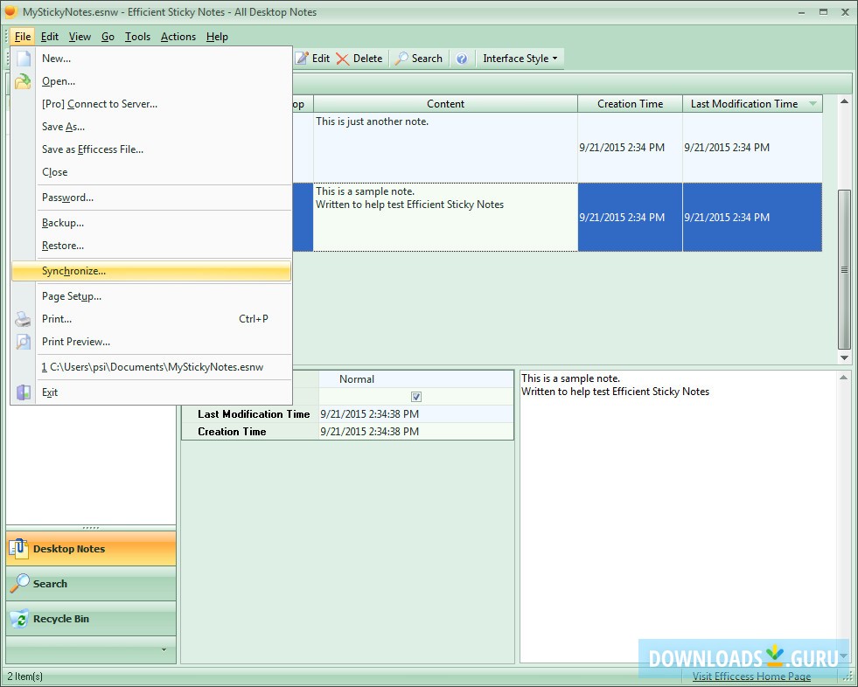
Task: Click the Search magnifier icon in toolbar
Action: (x=401, y=59)
